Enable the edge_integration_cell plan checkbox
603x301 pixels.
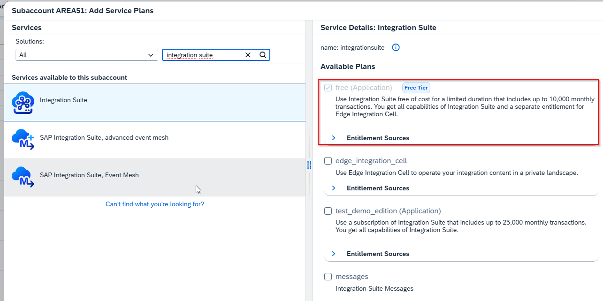click(x=328, y=161)
